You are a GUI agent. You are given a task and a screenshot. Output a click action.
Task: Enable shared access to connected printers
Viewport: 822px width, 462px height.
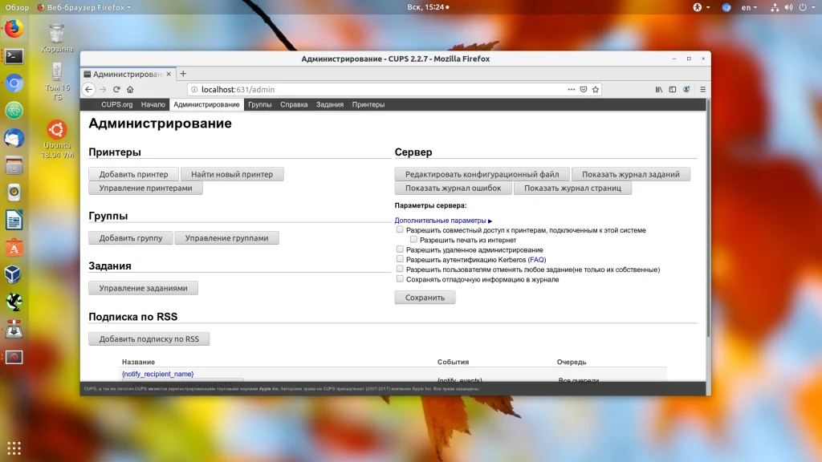400,229
